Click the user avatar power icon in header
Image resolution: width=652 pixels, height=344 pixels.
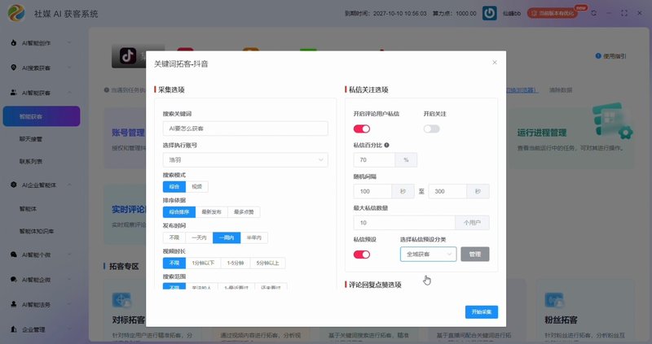(490, 13)
